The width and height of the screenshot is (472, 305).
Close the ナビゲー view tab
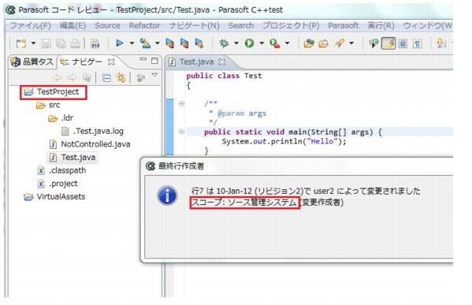[x=111, y=62]
